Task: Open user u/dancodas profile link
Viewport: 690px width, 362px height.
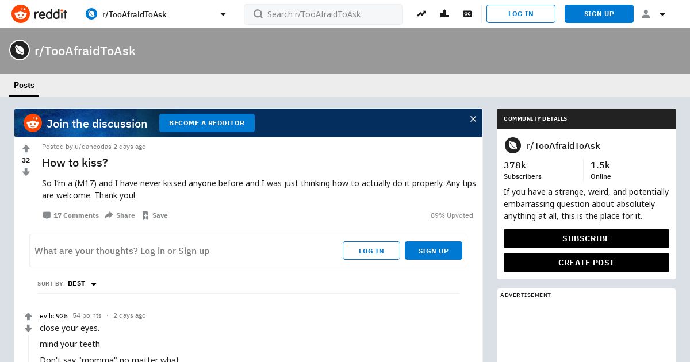Action: click(x=93, y=147)
